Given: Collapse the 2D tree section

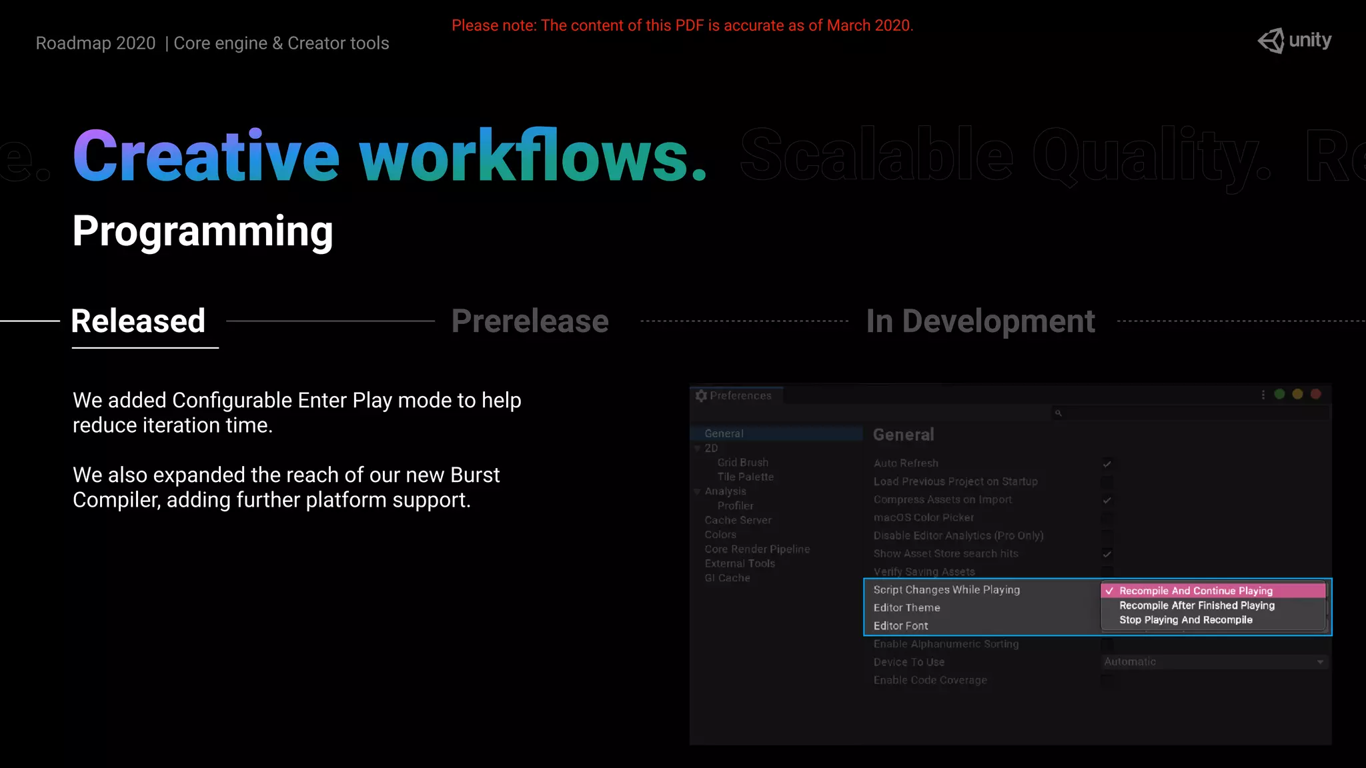Looking at the screenshot, I should (698, 449).
